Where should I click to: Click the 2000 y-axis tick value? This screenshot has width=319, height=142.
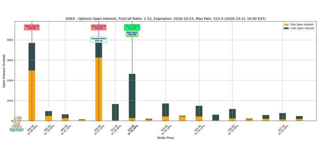[10, 80]
